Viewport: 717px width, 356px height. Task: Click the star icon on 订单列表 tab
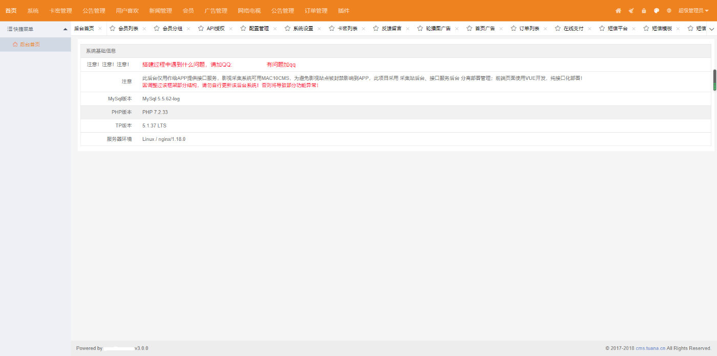(513, 29)
